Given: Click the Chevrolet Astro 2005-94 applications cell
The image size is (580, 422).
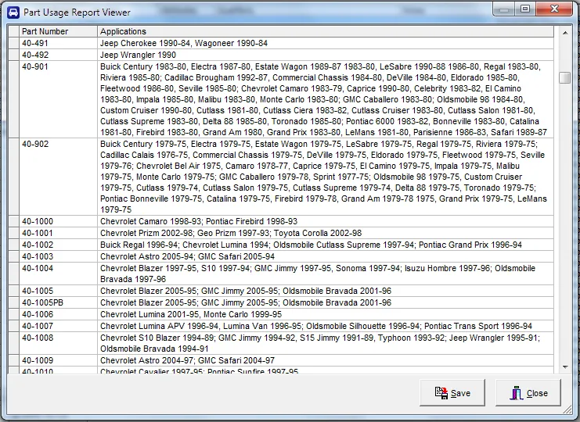Looking at the screenshot, I should pyautogui.click(x=326, y=256).
